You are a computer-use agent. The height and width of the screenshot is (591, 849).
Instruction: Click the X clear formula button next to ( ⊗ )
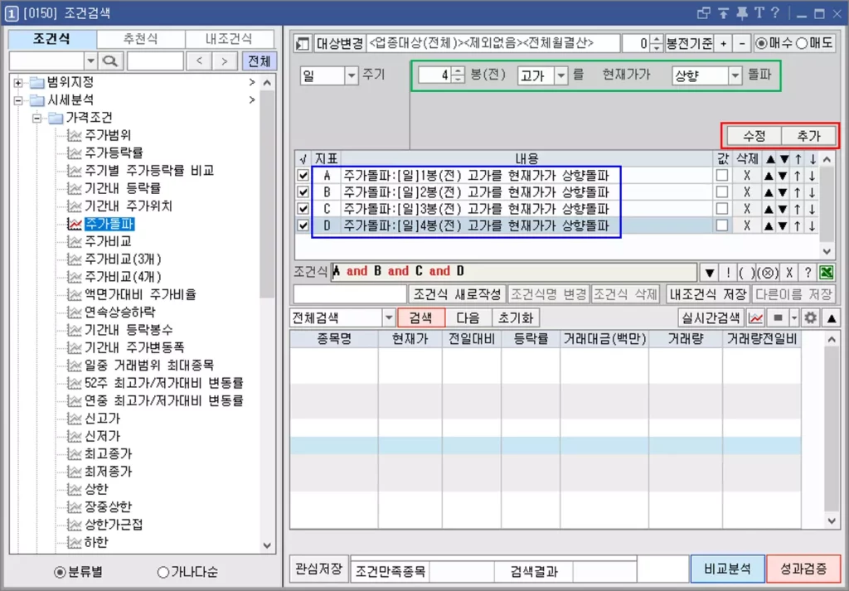(789, 272)
